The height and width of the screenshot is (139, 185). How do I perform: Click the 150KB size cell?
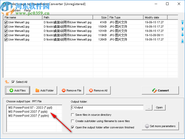(102, 27)
